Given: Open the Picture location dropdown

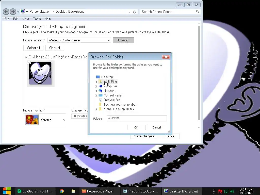Looking at the screenshot, I should tap(79, 40).
